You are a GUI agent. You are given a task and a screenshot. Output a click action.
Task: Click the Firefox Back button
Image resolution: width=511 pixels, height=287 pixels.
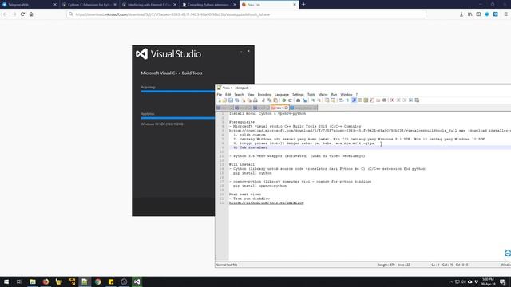click(x=6, y=14)
